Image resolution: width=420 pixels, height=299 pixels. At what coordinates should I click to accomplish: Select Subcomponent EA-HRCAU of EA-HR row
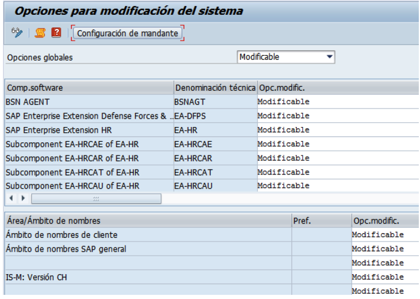pyautogui.click(x=89, y=186)
